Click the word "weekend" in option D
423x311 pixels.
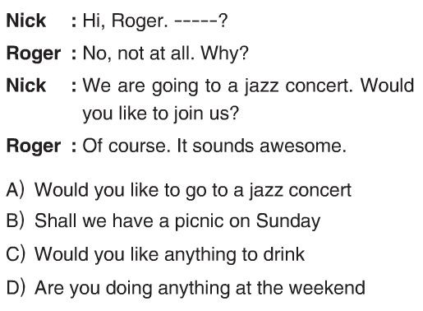(x=327, y=288)
